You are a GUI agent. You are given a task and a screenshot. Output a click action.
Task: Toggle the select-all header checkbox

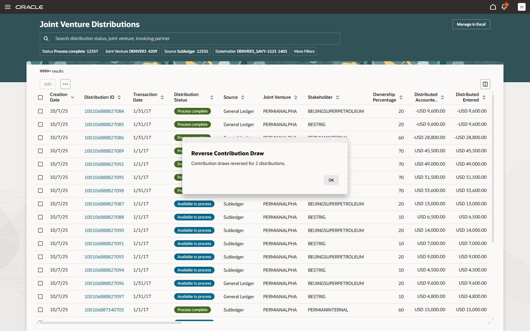40,97
